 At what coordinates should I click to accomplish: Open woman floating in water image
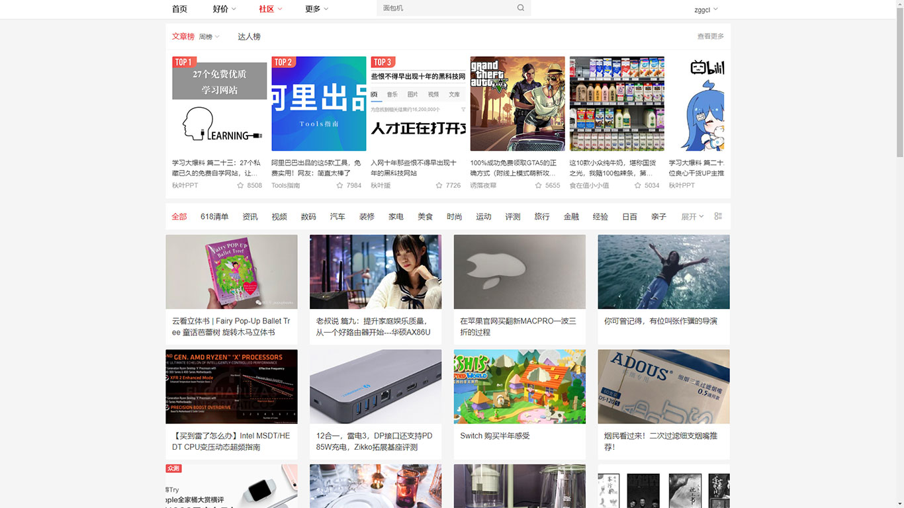coord(664,272)
